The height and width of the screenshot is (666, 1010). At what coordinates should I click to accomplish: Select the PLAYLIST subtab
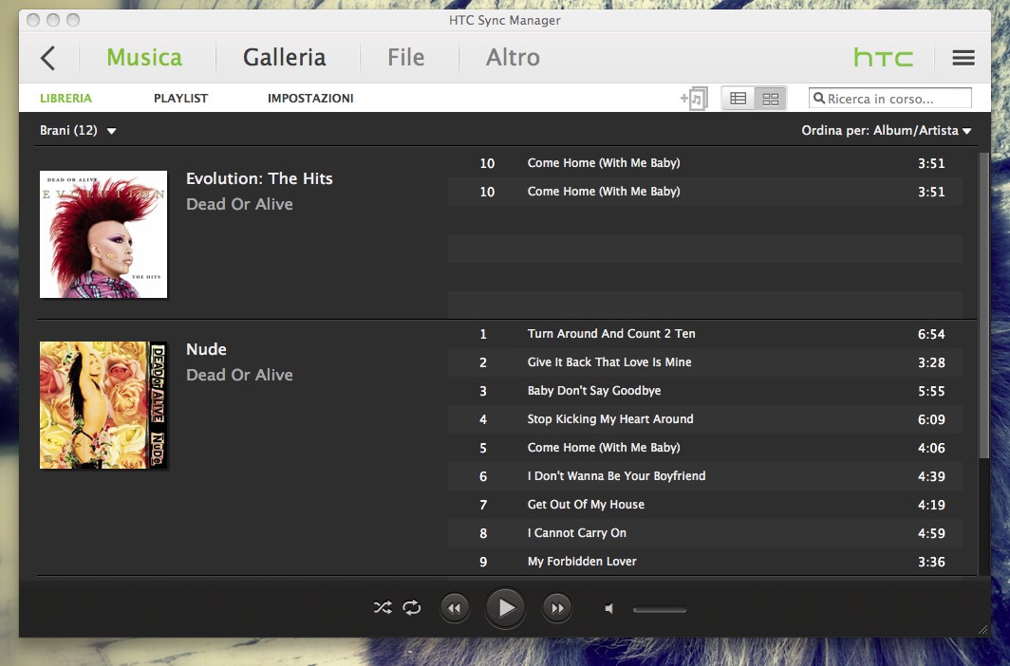click(x=180, y=99)
